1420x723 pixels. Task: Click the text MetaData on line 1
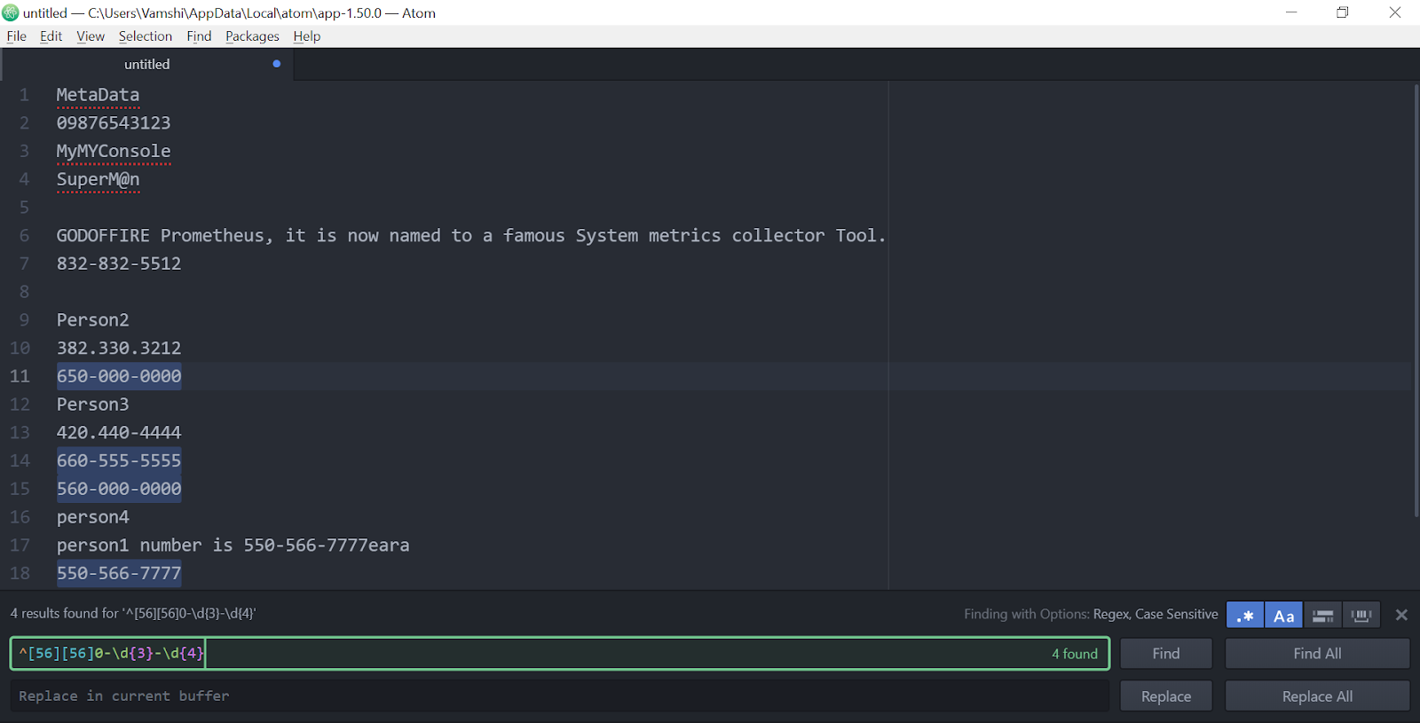click(x=98, y=95)
